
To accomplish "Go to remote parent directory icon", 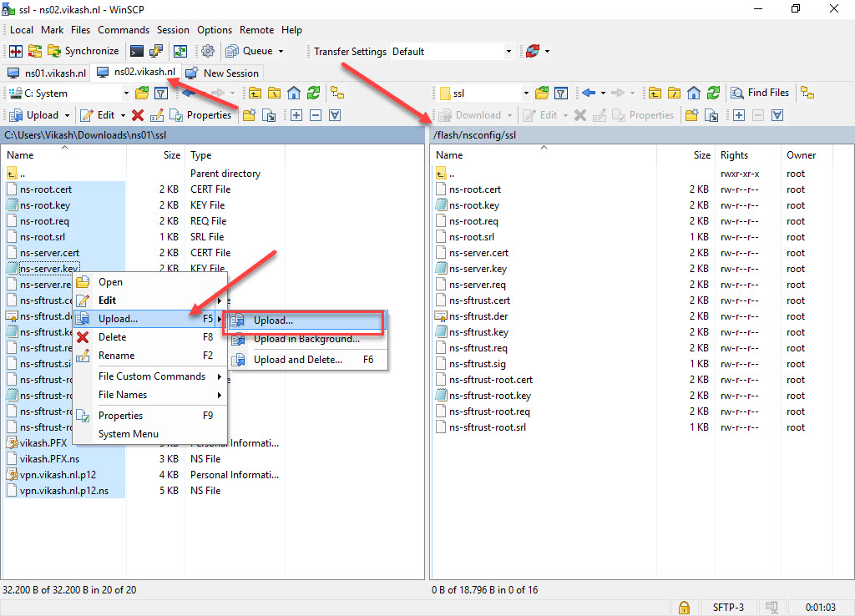I will pos(655,93).
